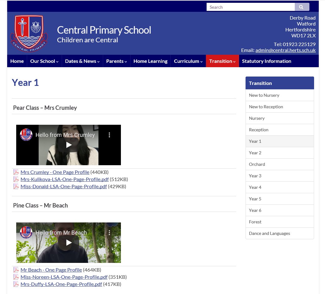Open the Mrs-Kulikova-LSA-One-Page-Profile.pdf link

[65, 179]
